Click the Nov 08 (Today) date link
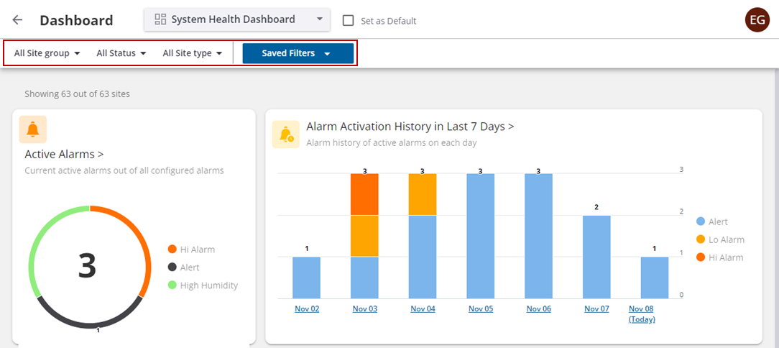This screenshot has width=779, height=348. 642,313
